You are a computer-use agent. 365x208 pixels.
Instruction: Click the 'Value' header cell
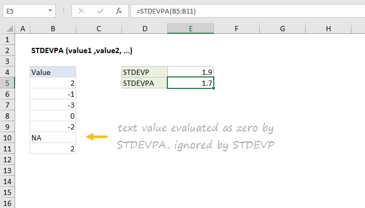pyautogui.click(x=53, y=72)
